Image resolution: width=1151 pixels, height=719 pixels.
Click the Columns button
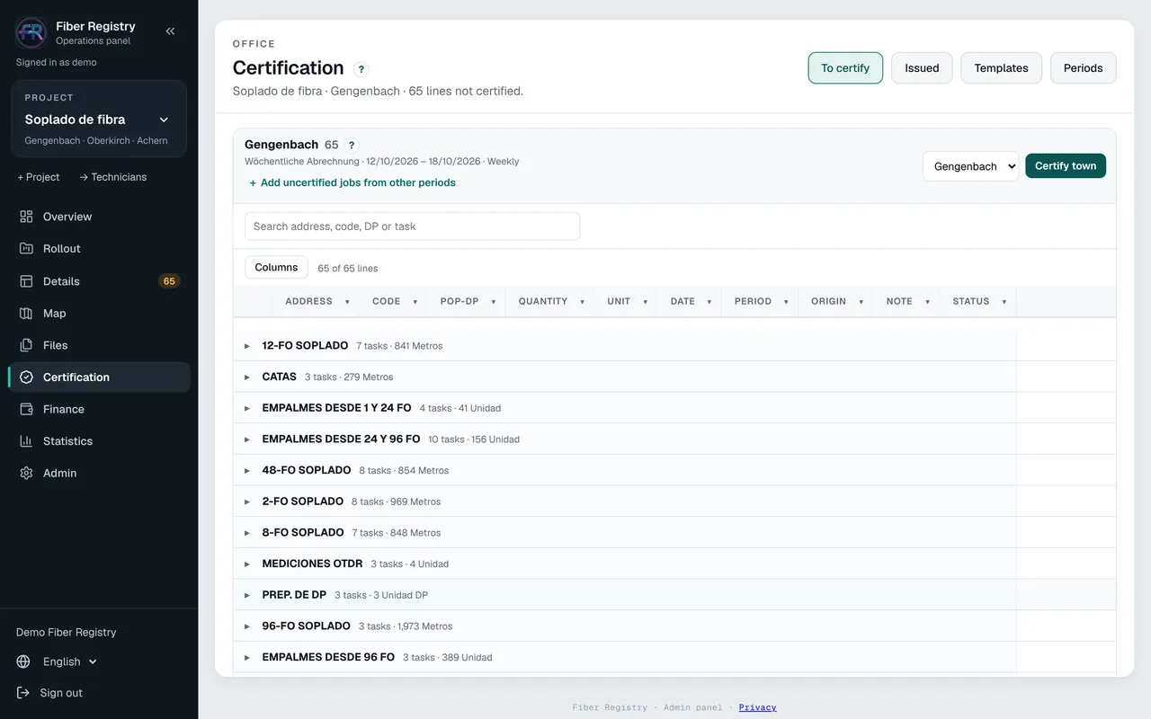[276, 268]
